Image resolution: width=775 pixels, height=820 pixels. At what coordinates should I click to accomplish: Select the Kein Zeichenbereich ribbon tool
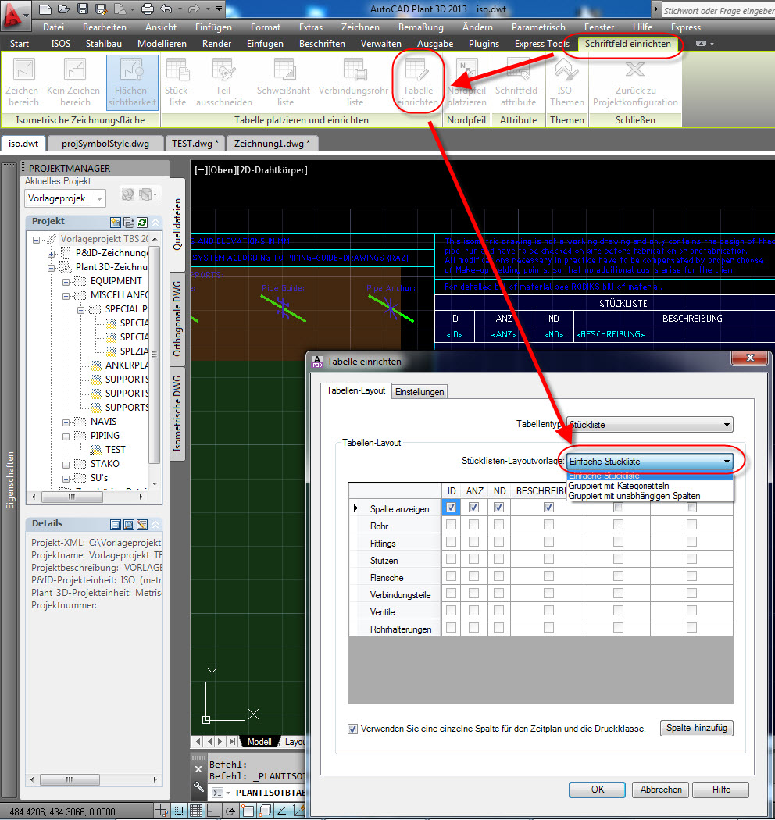tap(75, 83)
